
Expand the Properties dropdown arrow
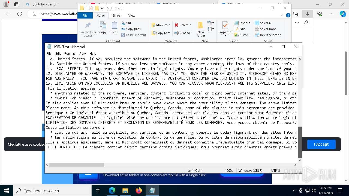tap(225, 35)
